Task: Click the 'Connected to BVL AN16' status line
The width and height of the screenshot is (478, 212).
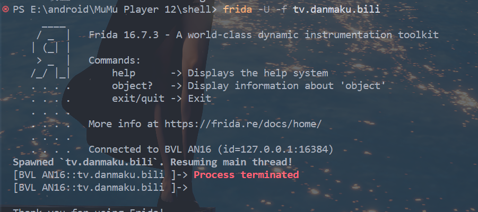Action: [211, 149]
